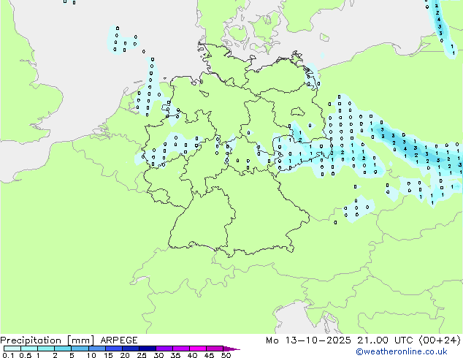Click the '35' legend label
This screenshot has height=358, width=463.
point(175,355)
